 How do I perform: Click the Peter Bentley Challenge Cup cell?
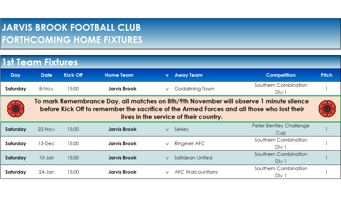pos(281,129)
